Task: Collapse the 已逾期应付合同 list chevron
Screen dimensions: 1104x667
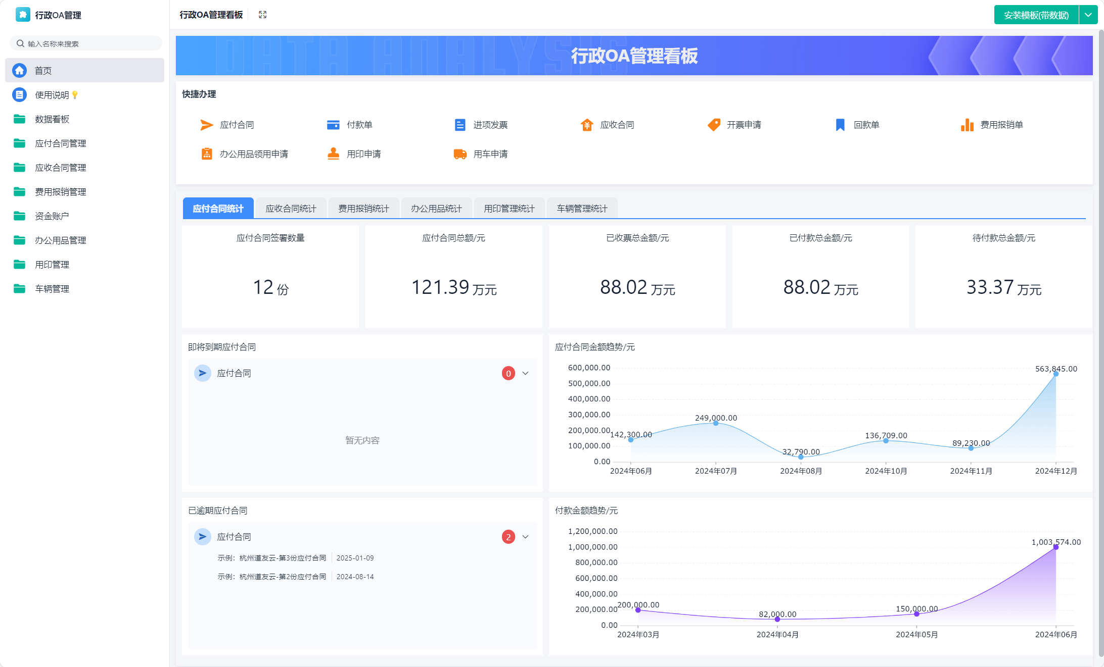Action: point(525,537)
